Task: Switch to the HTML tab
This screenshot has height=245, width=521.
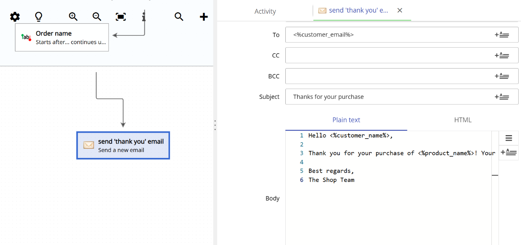Action: pyautogui.click(x=463, y=120)
